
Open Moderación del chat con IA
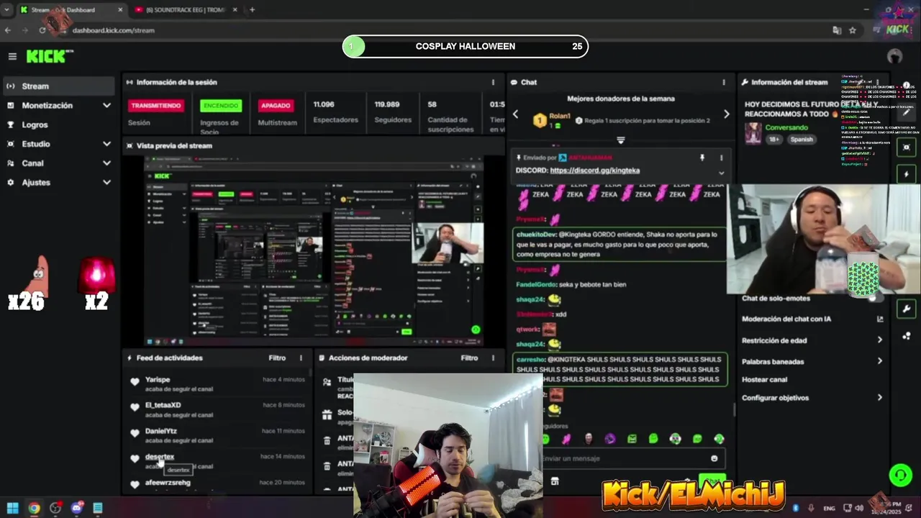(813, 319)
